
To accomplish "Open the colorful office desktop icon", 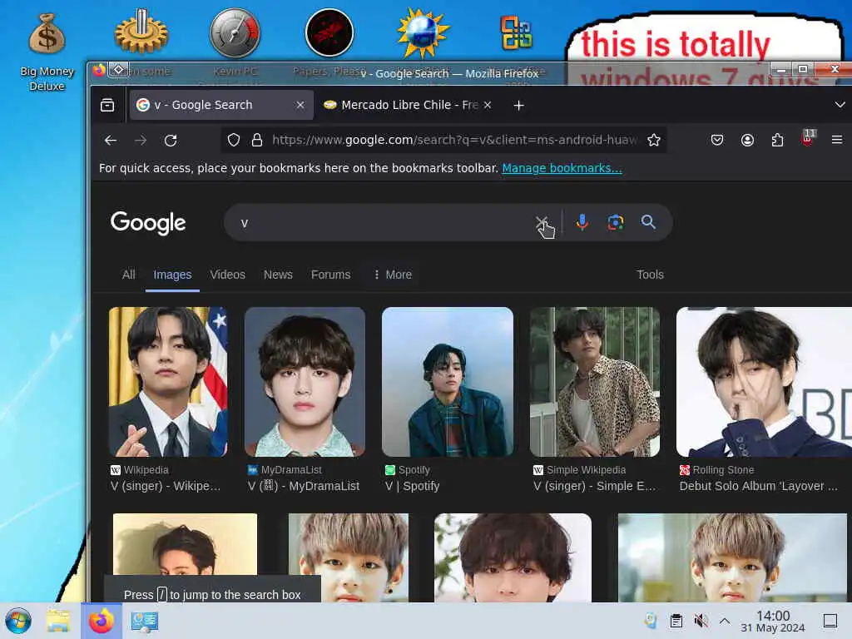I will click(516, 32).
